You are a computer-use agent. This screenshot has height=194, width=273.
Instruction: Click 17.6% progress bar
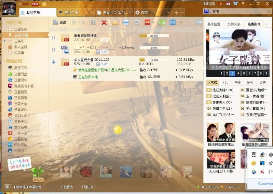pyautogui.click(x=154, y=60)
